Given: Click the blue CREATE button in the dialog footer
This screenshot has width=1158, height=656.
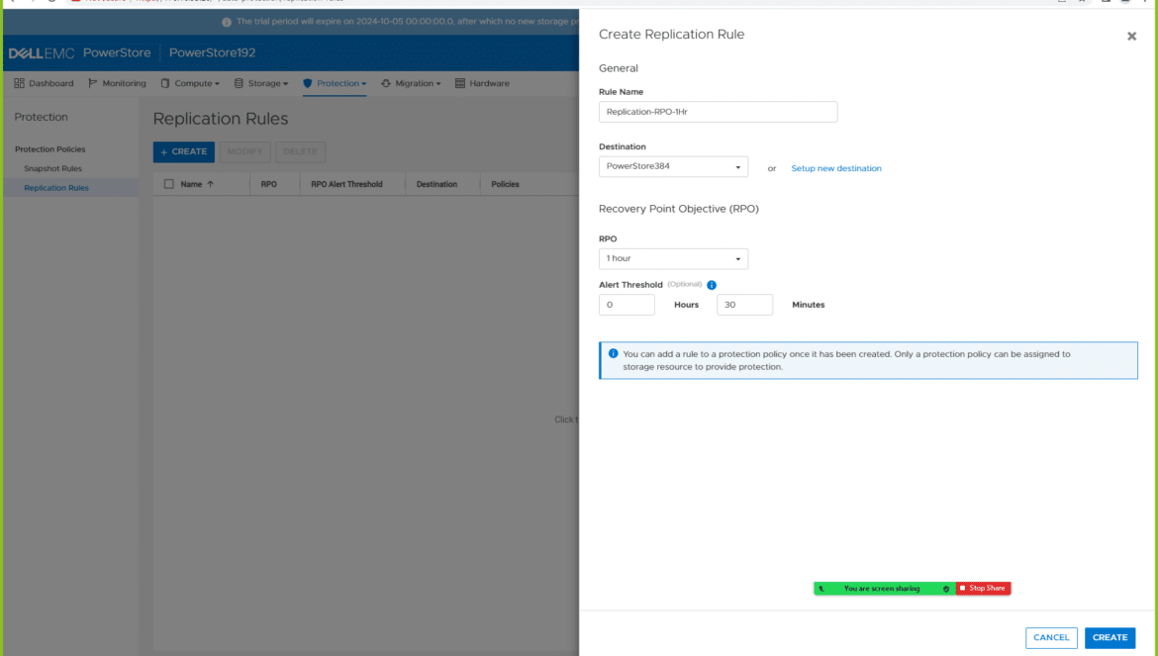Looking at the screenshot, I should [1110, 637].
